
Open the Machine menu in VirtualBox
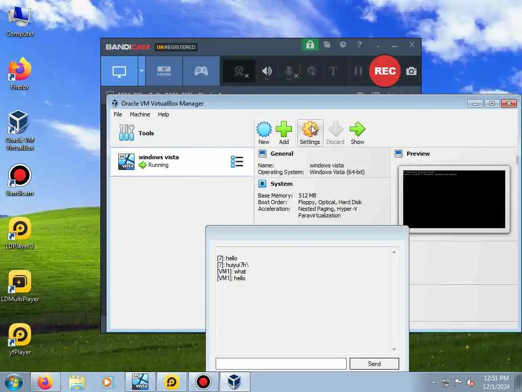point(140,114)
